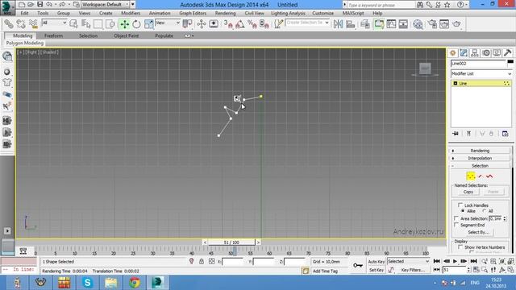This screenshot has width=516, height=290.
Task: Open the Edit menu
Action: [24, 13]
